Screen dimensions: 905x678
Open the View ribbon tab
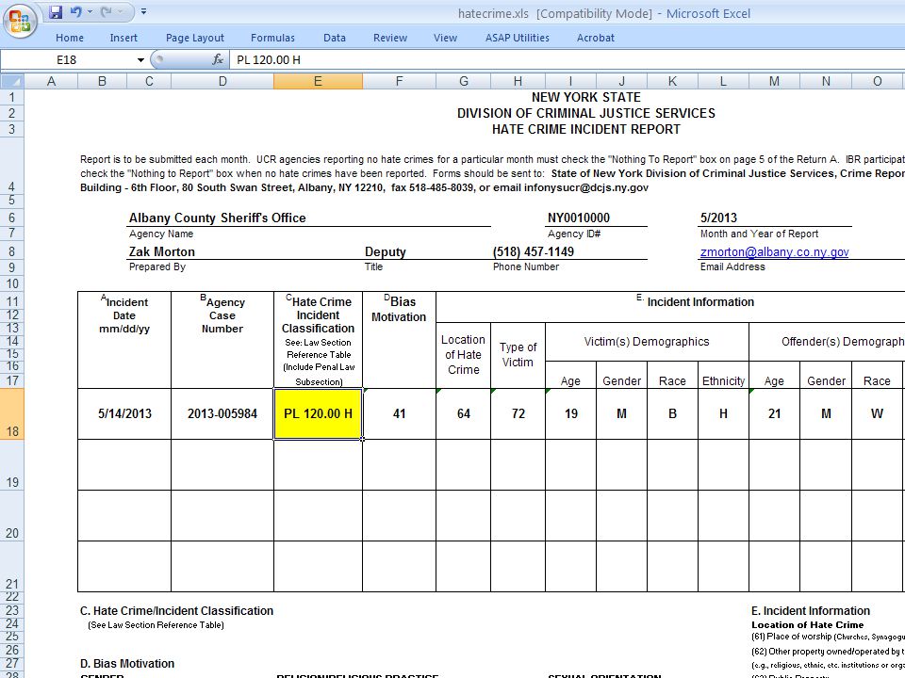tap(445, 38)
